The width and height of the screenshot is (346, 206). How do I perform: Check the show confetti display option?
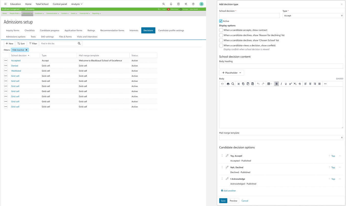pyautogui.click(x=221, y=45)
